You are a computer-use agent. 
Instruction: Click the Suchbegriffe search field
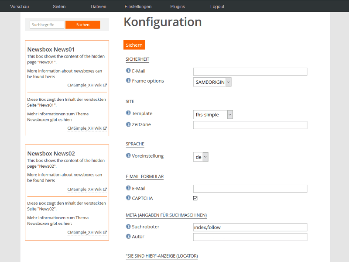[x=47, y=25]
